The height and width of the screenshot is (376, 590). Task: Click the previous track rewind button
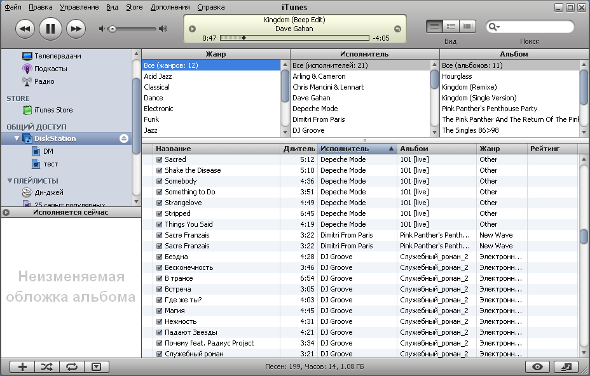[25, 29]
